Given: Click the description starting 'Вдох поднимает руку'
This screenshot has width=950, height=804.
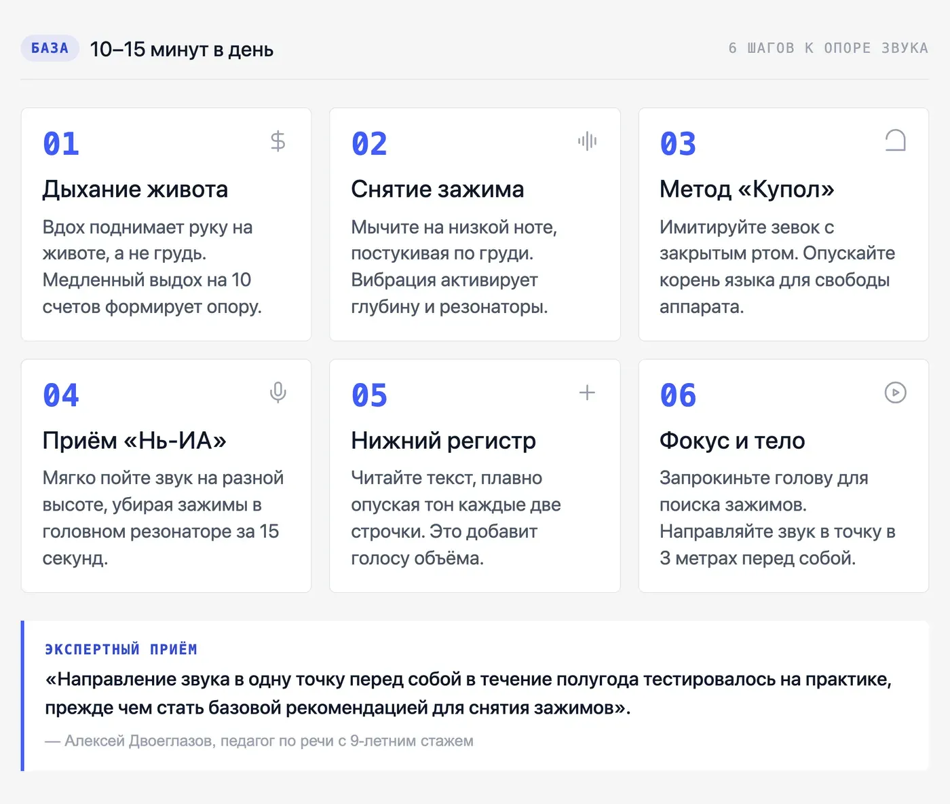Looking at the screenshot, I should click(152, 267).
